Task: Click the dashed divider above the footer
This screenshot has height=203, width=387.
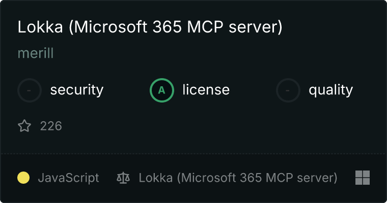Action: click(193, 153)
